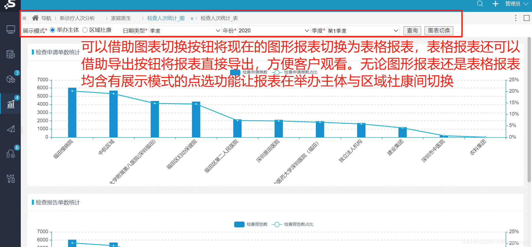The height and width of the screenshot is (247, 532).
Task: Click the search magnifier icon in header
Action: point(480,4)
